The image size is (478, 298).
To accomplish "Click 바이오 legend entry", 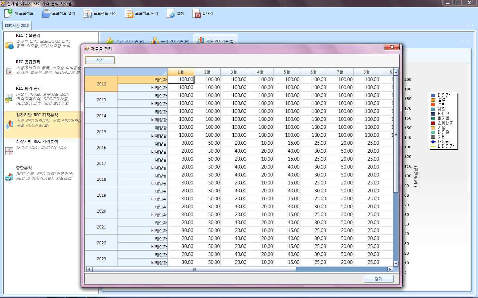I will 443,114.
